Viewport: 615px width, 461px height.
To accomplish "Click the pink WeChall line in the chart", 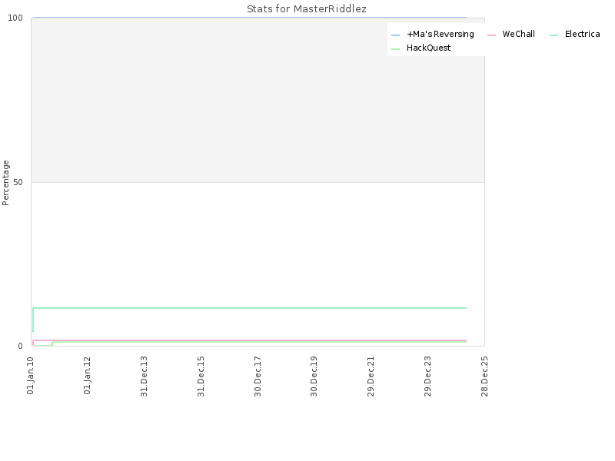I will pyautogui.click(x=249, y=340).
